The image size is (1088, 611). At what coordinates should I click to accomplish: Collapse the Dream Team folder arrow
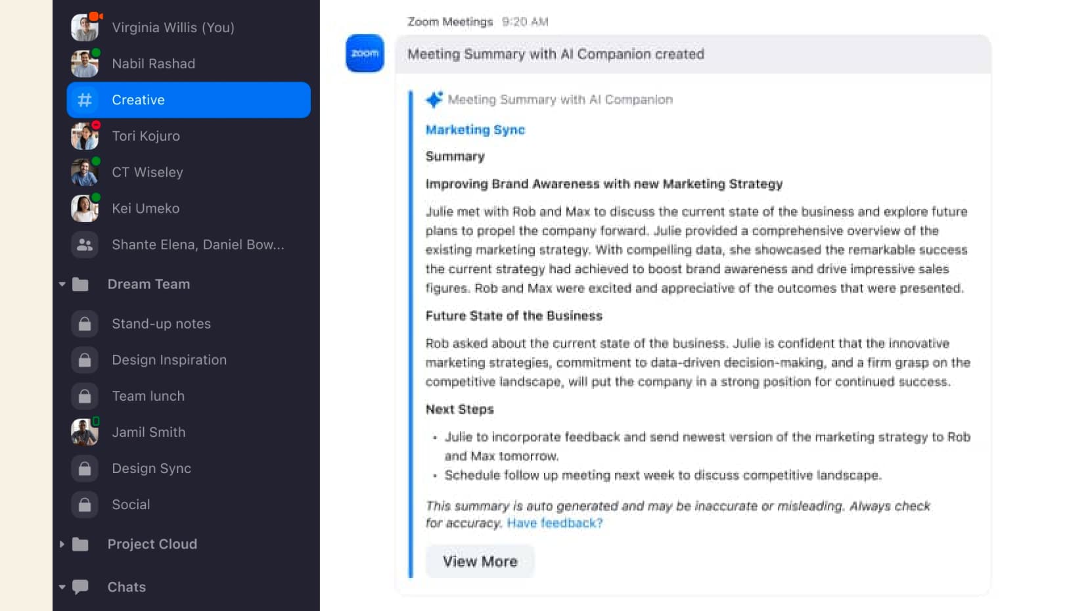pos(62,284)
